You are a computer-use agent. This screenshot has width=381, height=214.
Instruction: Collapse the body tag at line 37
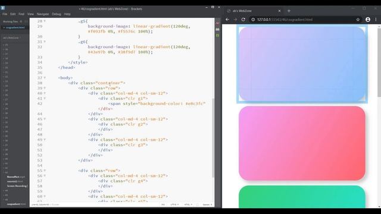tap(45, 78)
